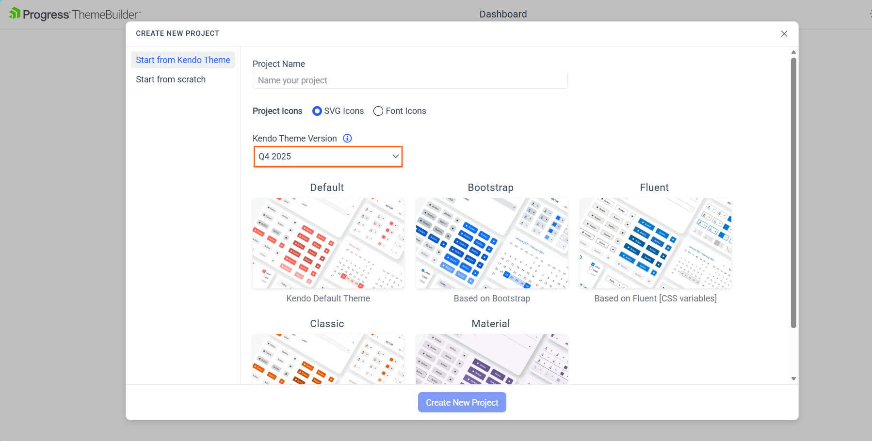The height and width of the screenshot is (441, 872).
Task: Click the 'Material' theme title
Action: click(491, 324)
